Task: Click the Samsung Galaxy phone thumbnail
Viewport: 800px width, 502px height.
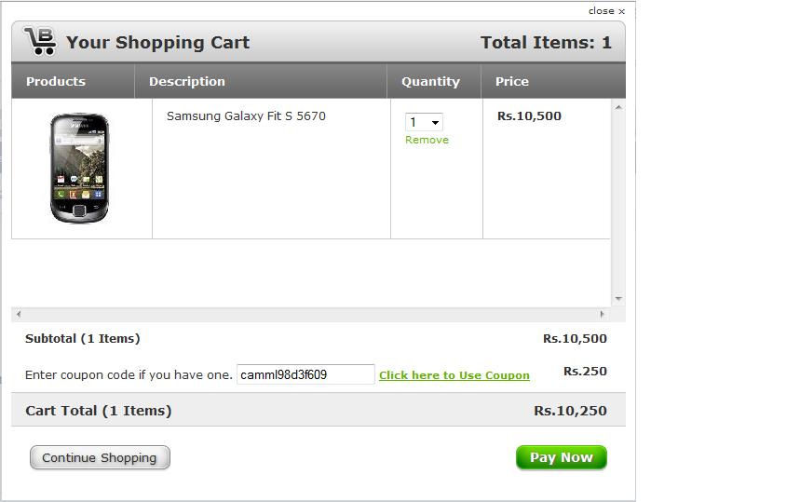Action: pyautogui.click(x=79, y=168)
